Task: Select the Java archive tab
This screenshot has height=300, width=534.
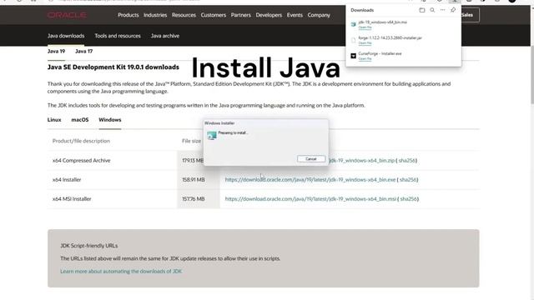Action: (165, 36)
